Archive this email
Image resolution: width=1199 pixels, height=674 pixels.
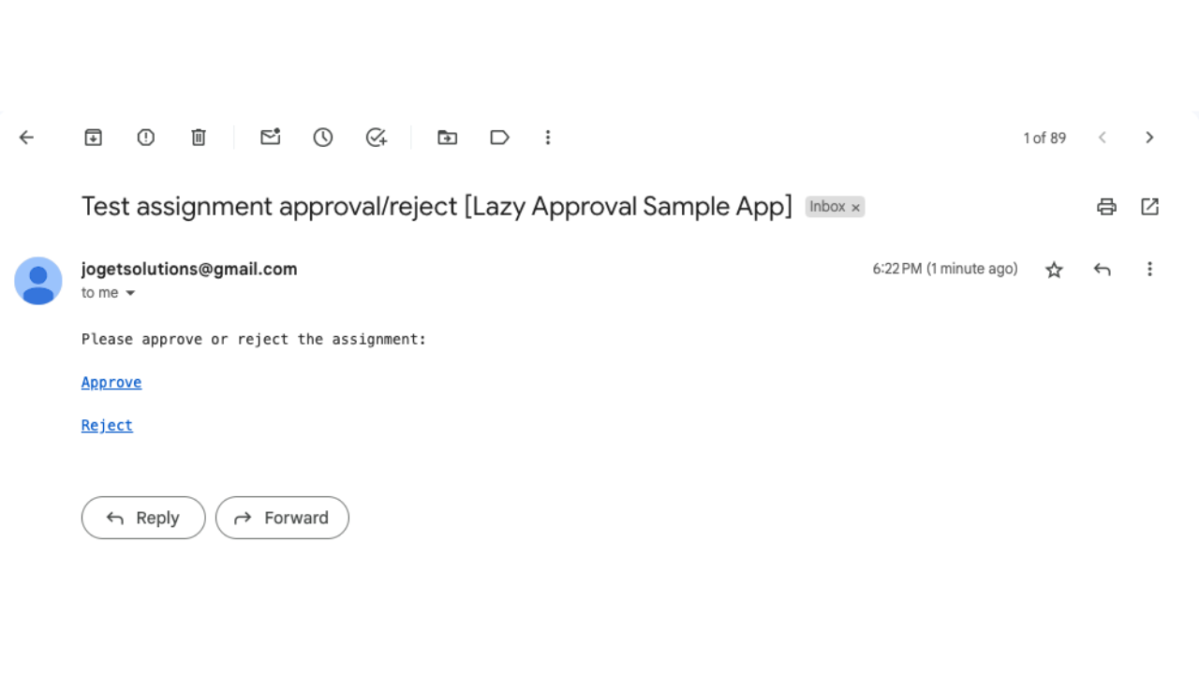pos(93,138)
